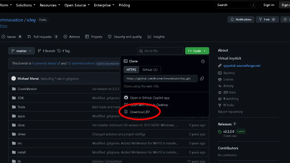Click the CreateVersion folder icon
290x163 pixels.
point(14,89)
